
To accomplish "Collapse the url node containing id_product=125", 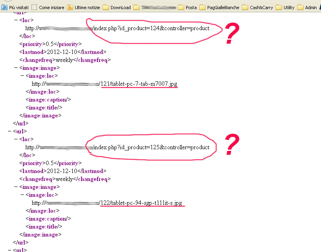I will pos(10,131).
